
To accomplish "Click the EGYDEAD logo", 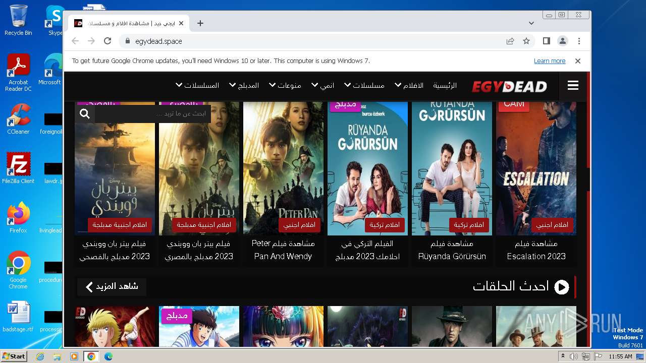I will pos(509,87).
